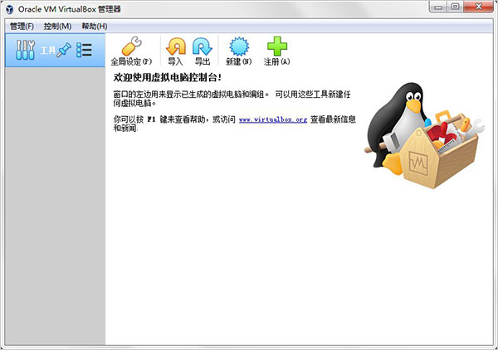This screenshot has height=350, width=498.
Task: Create new VM with 新建 icon
Action: pos(239,46)
